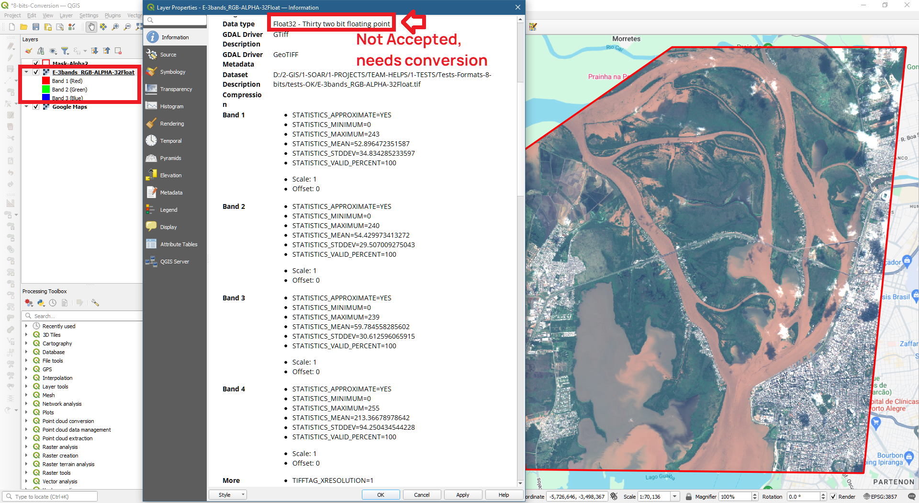Open the processing history clock icon
The image size is (919, 503).
[53, 303]
